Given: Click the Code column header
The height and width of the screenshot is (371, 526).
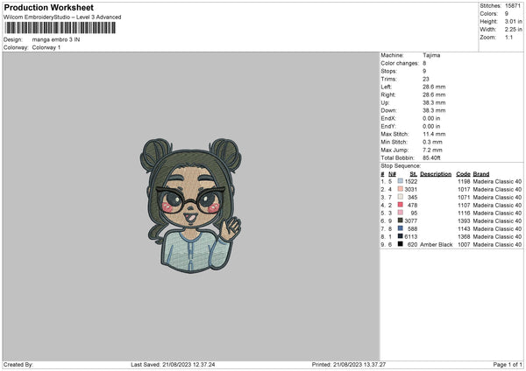Looking at the screenshot, I should coord(463,174).
